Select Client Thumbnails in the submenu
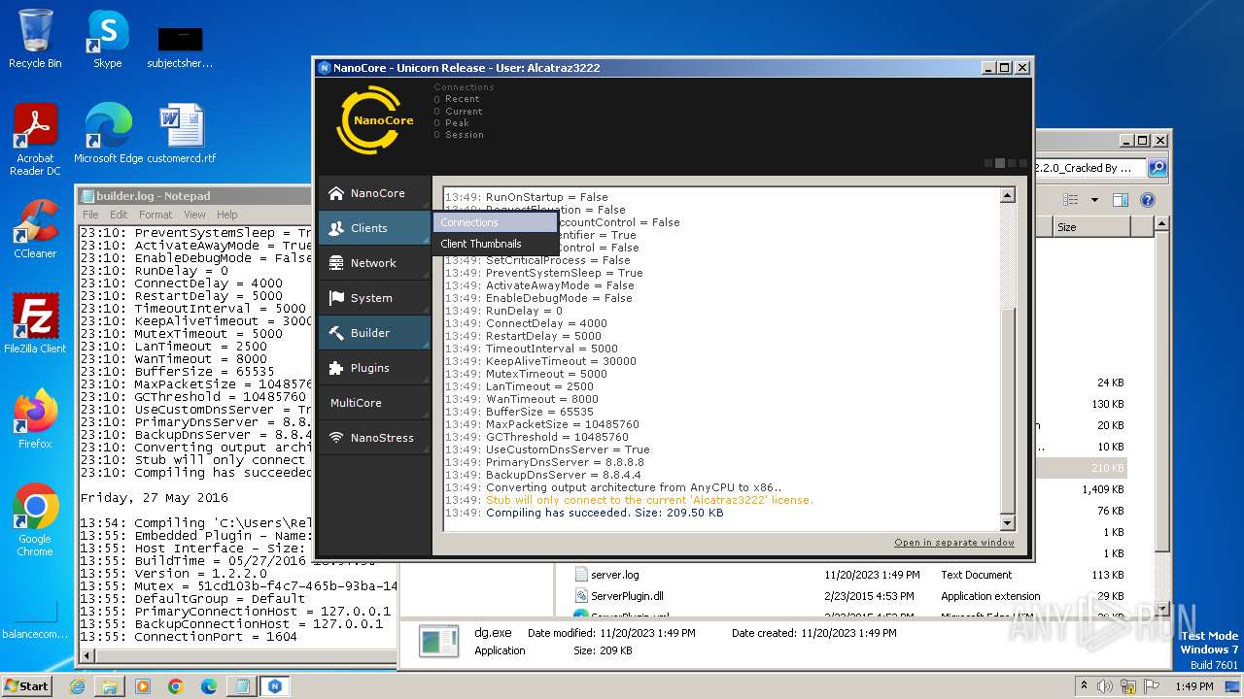 coord(496,244)
